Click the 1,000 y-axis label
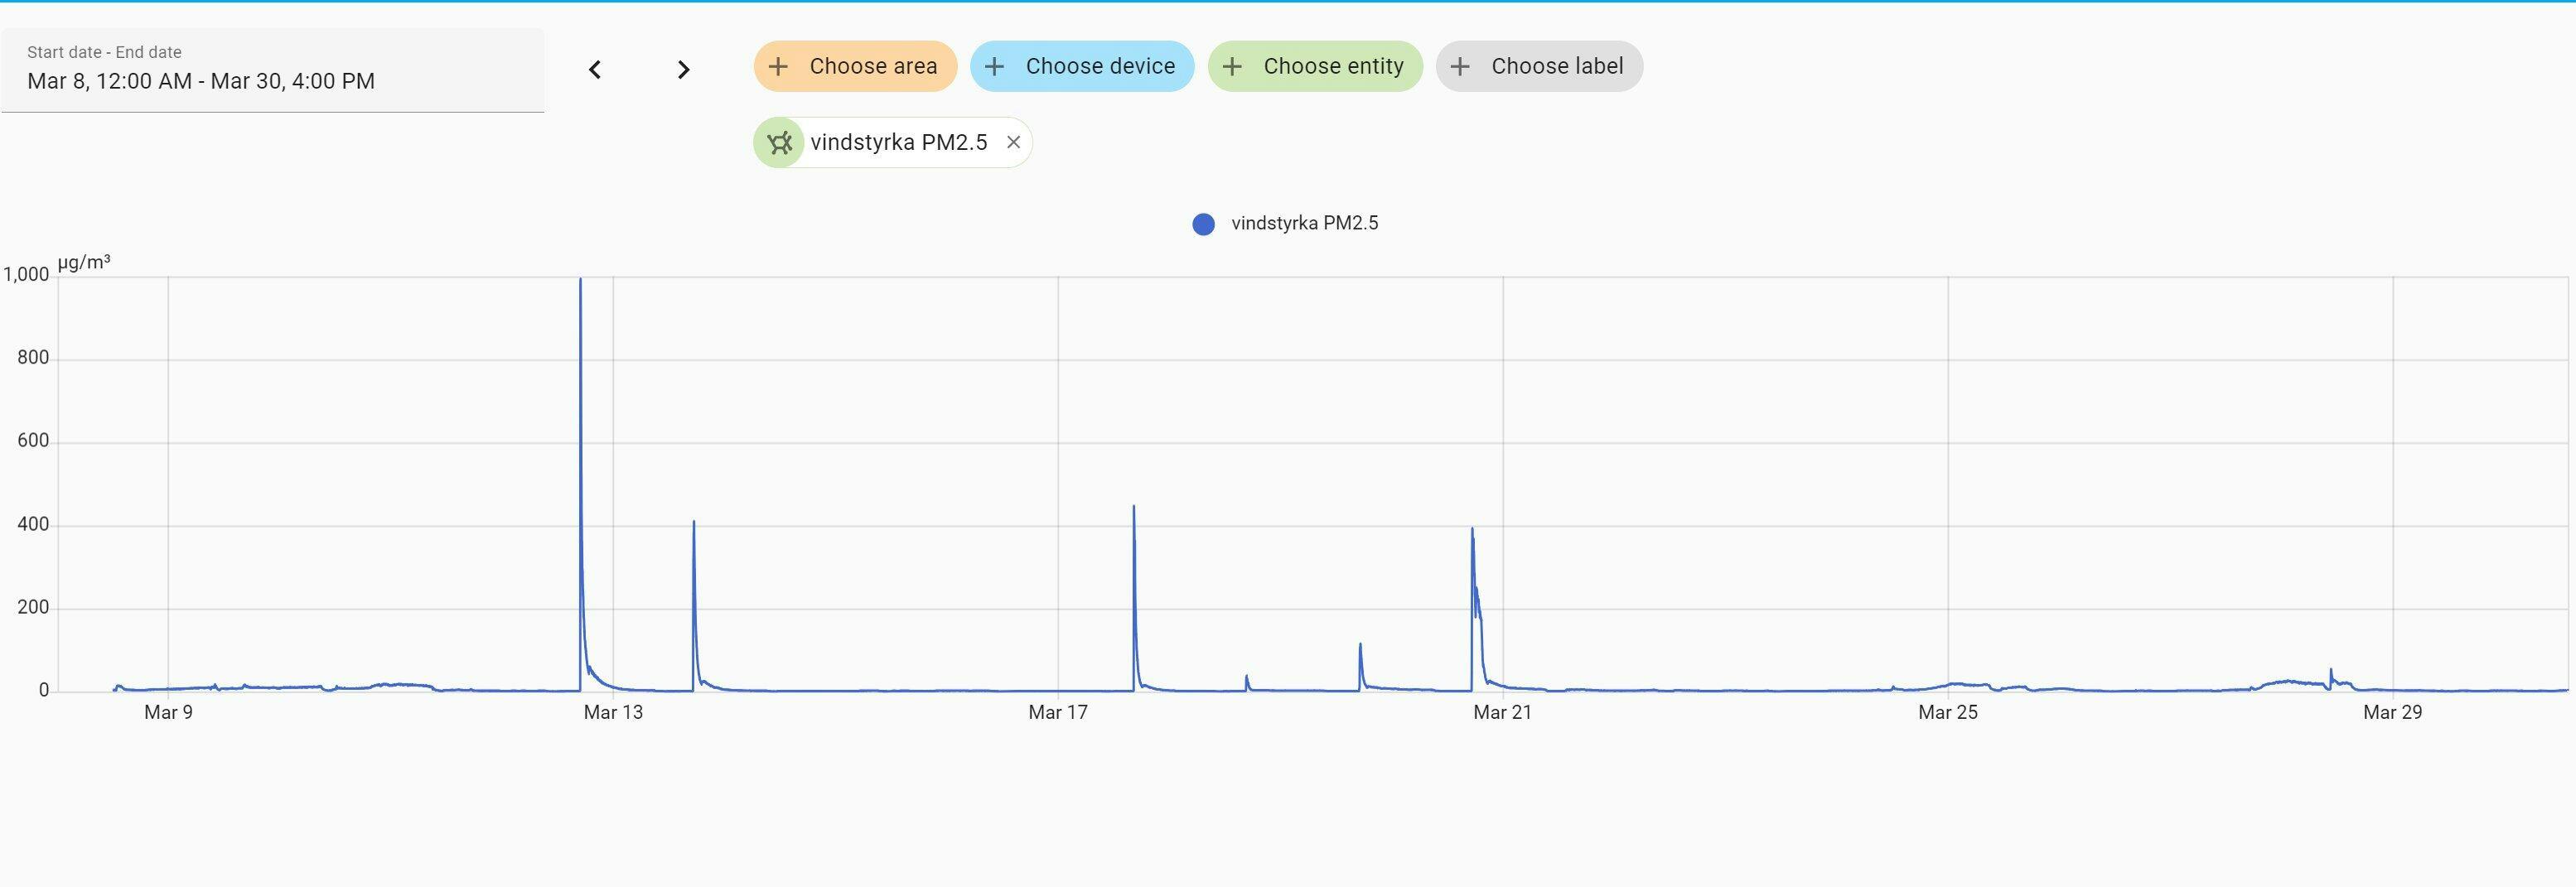The height and width of the screenshot is (887, 2576). pyautogui.click(x=26, y=274)
